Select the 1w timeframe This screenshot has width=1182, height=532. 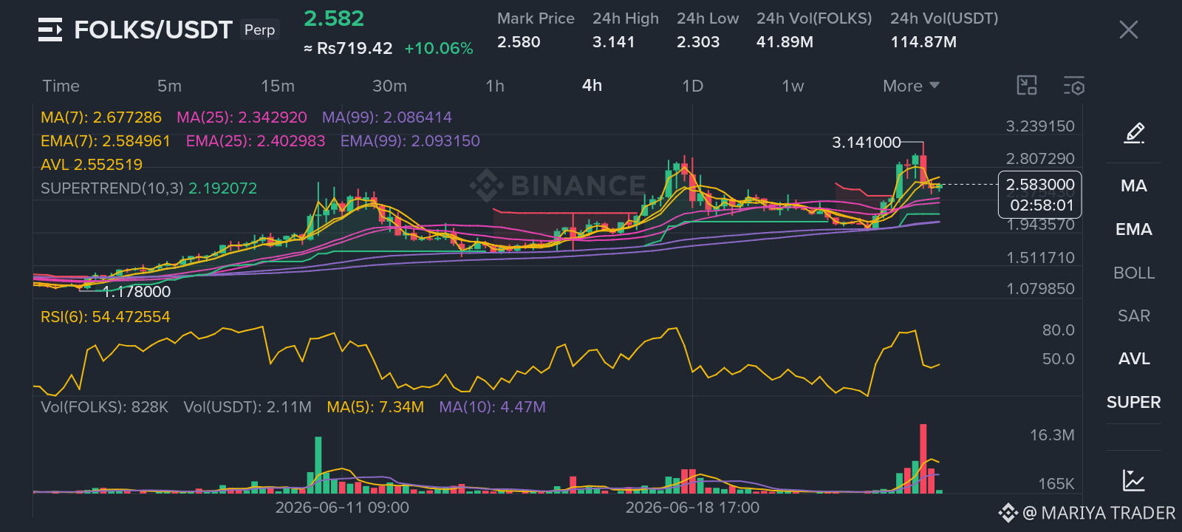coord(793,86)
